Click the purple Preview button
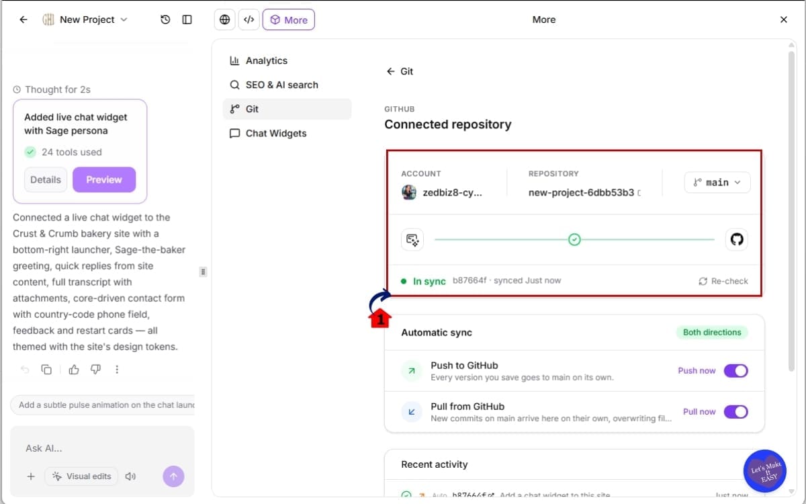 pyautogui.click(x=104, y=179)
